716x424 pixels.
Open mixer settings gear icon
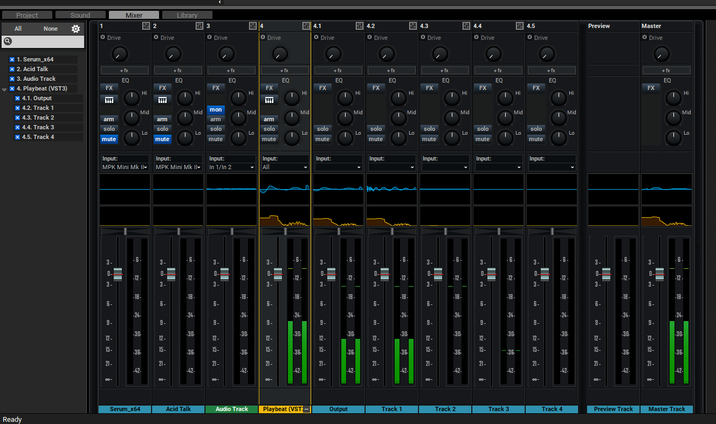click(75, 29)
